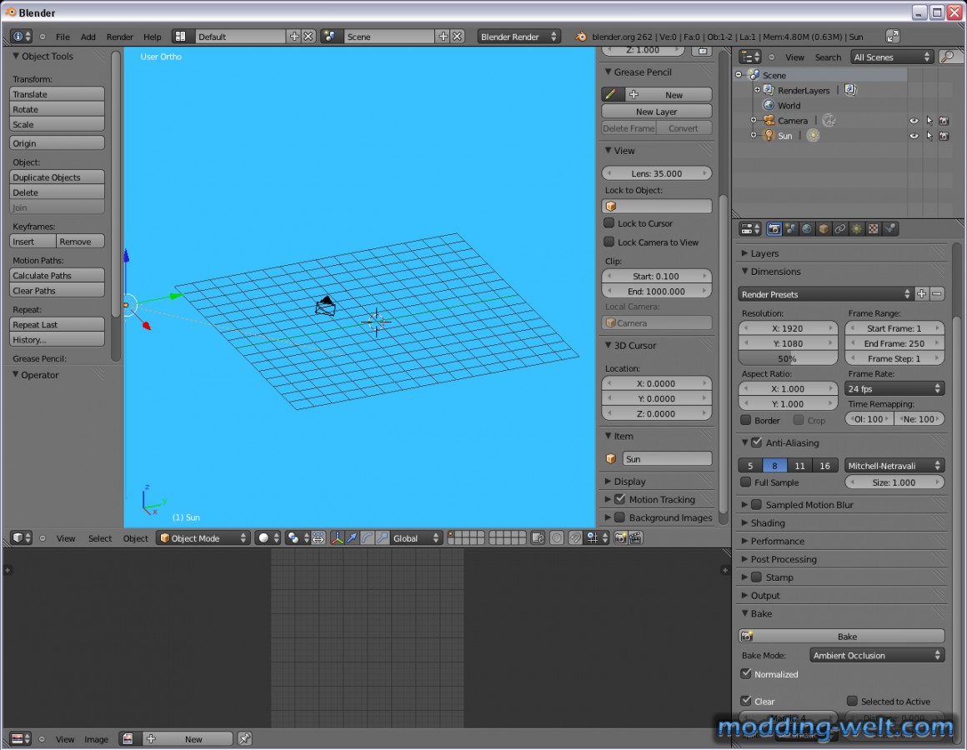Click the New Layer grease pencil button
The image size is (967, 750).
(657, 112)
